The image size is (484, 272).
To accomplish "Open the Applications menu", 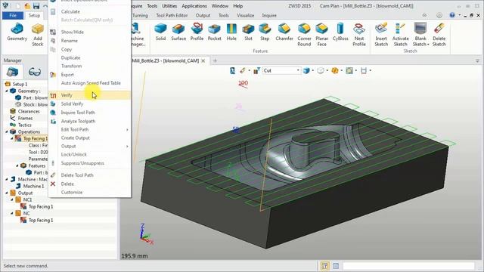I will click(194, 6).
